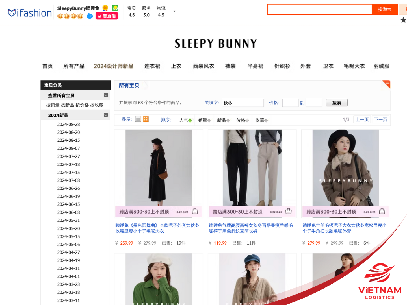Open the 《黑色圆舞曲》长款呢子外套 product link
The image size is (407, 305).
[157, 228]
